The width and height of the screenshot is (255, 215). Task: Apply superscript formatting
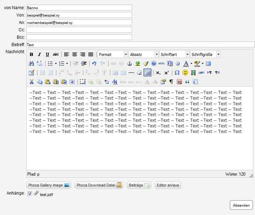(x=166, y=73)
